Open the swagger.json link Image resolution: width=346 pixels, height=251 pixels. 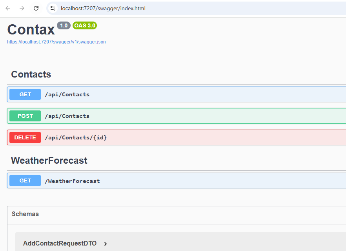(x=56, y=42)
